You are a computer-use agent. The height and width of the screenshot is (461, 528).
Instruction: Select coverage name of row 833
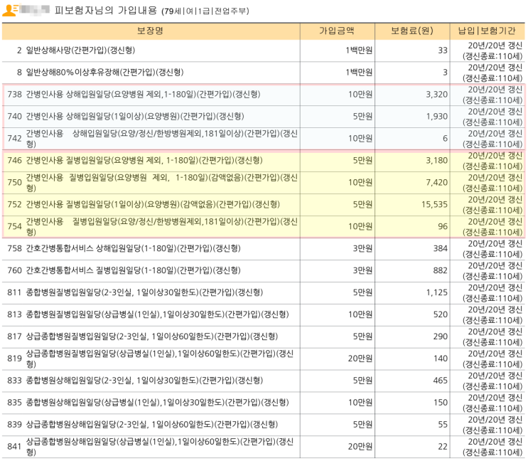tap(144, 381)
